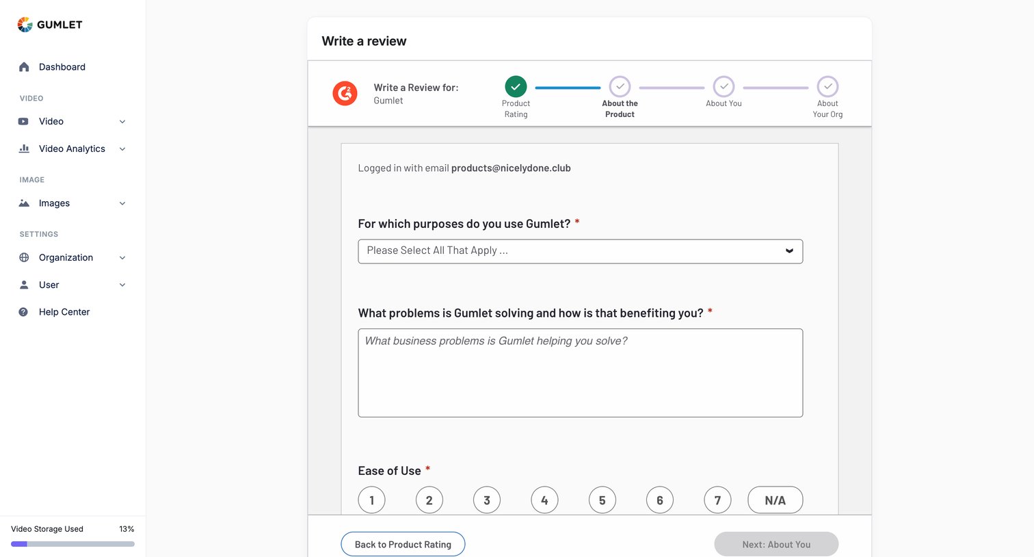Click the Organization globe icon
The width and height of the screenshot is (1034, 557).
(24, 257)
